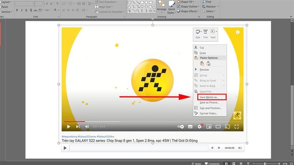Toggle the YouTube autoplay switch
Viewport: 294px width, 165px height.
pos(181,127)
